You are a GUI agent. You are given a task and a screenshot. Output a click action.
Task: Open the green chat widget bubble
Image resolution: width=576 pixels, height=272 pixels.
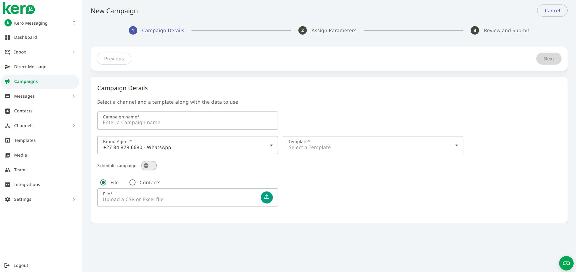pyautogui.click(x=566, y=263)
